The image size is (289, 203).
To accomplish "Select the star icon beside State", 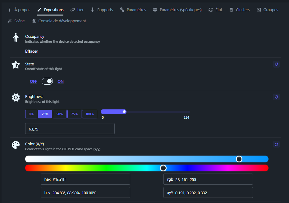I will (16, 65).
